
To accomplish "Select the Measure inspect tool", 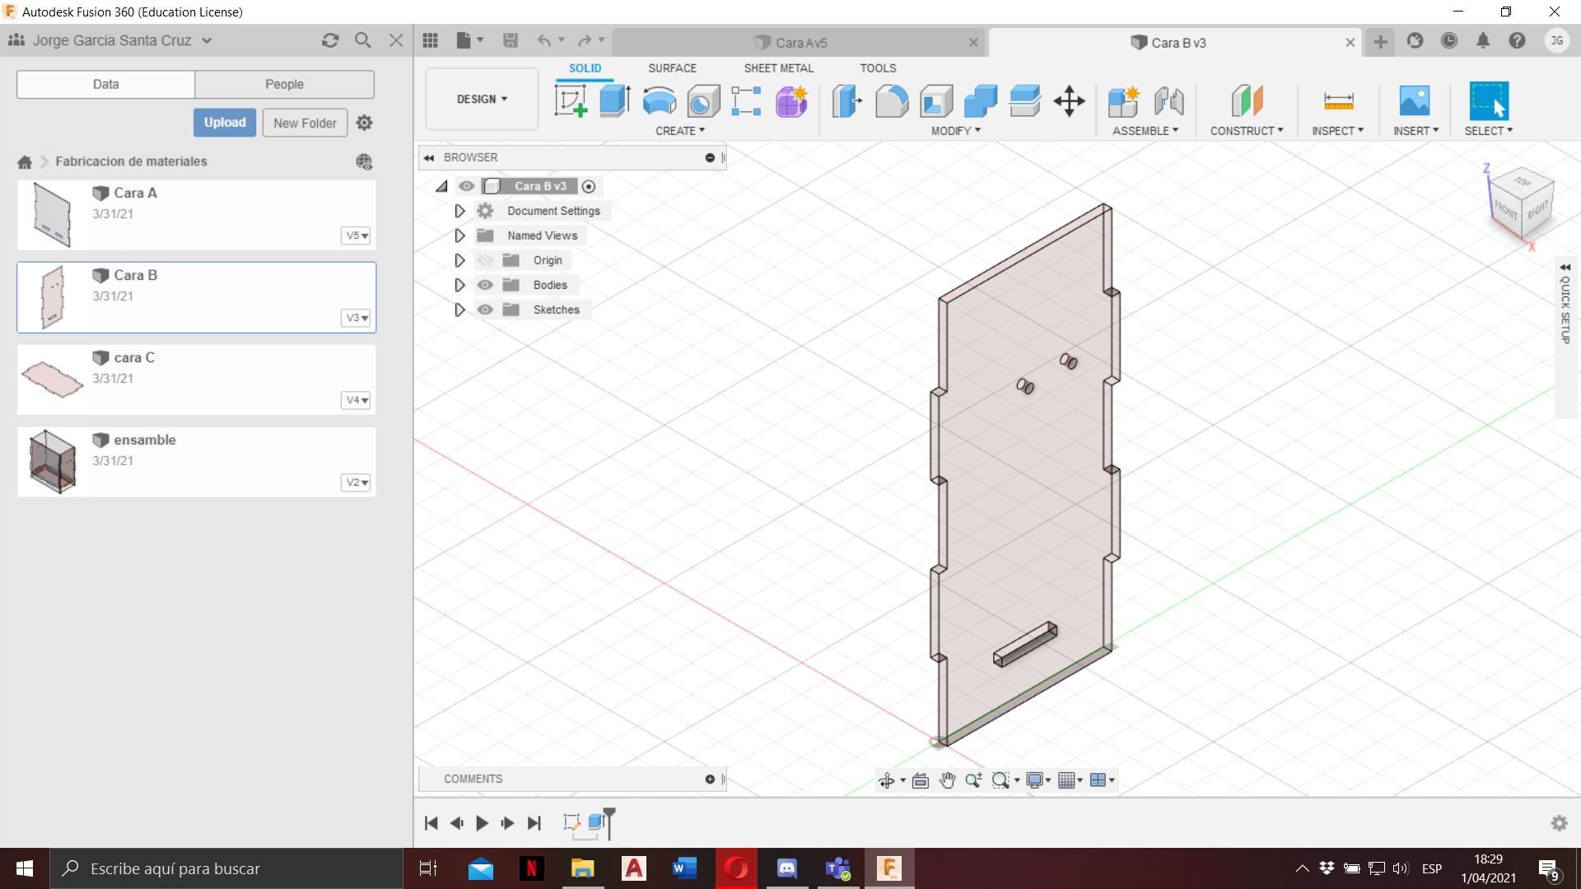I will [x=1338, y=101].
